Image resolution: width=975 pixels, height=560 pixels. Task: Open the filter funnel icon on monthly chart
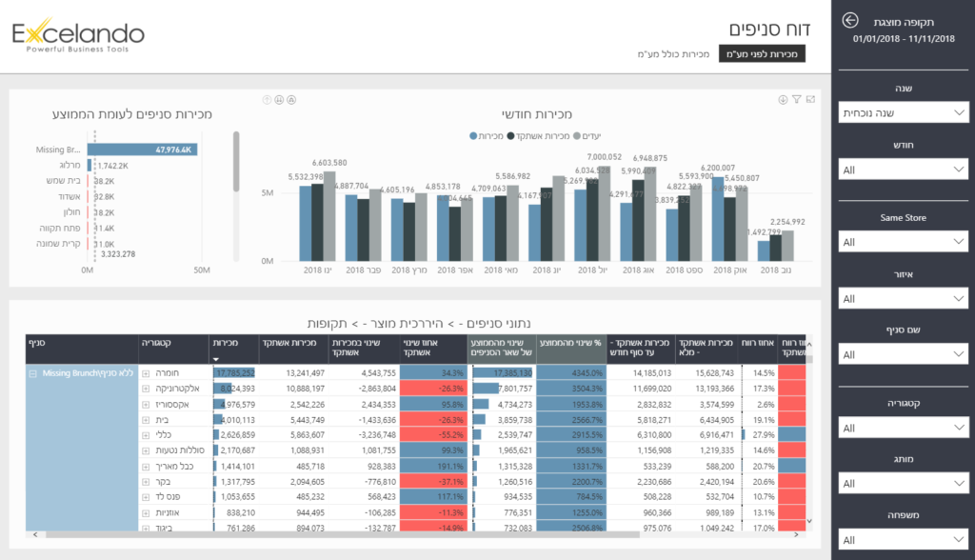[796, 99]
